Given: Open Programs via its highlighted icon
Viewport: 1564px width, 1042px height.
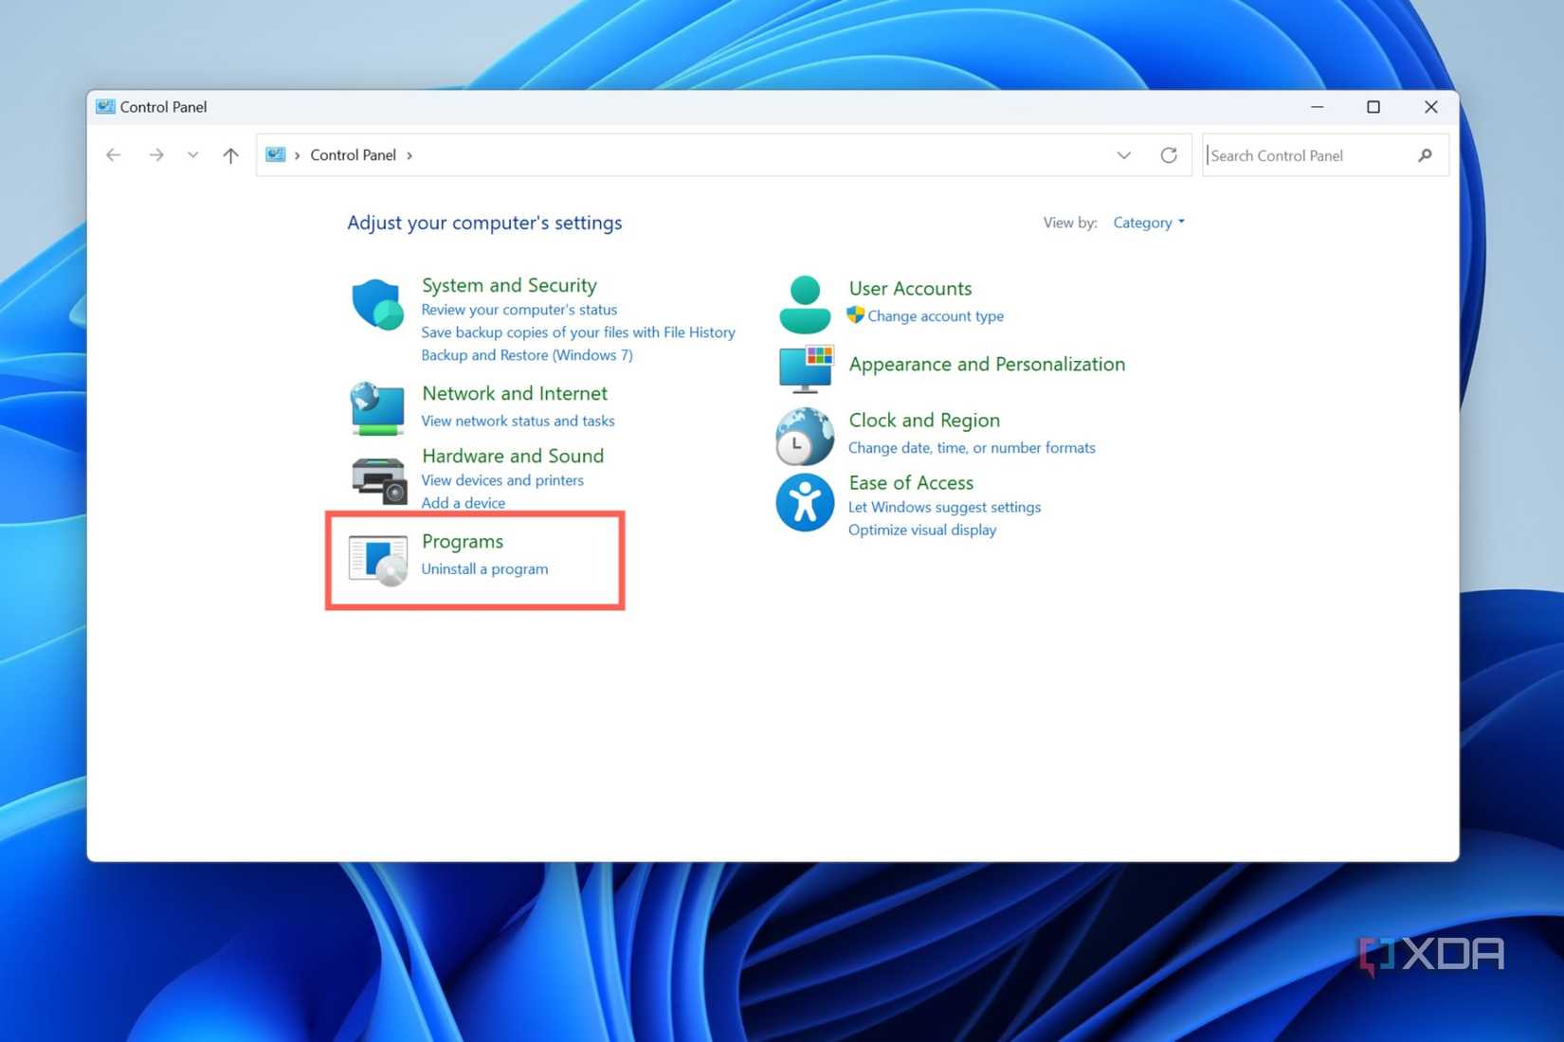Looking at the screenshot, I should (376, 558).
